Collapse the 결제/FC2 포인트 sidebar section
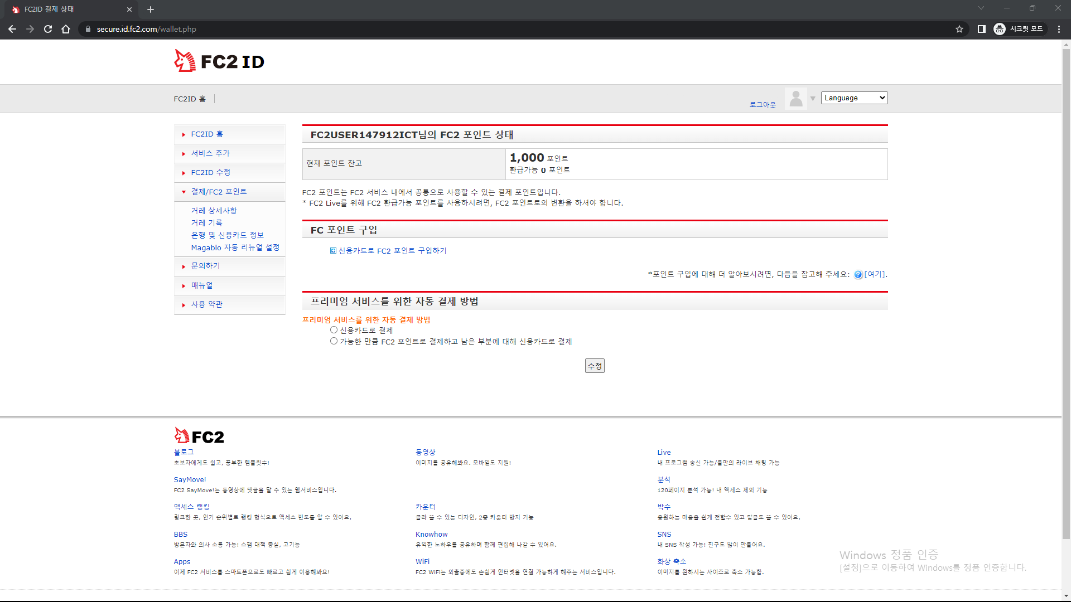Viewport: 1071px width, 602px height. click(219, 192)
